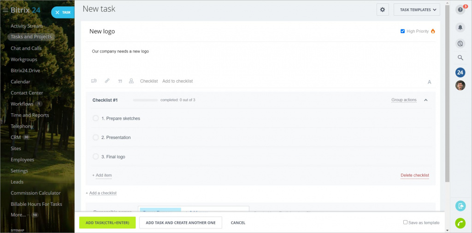Go to Calendar in the sidebar
This screenshot has height=233, width=472.
pyautogui.click(x=20, y=82)
